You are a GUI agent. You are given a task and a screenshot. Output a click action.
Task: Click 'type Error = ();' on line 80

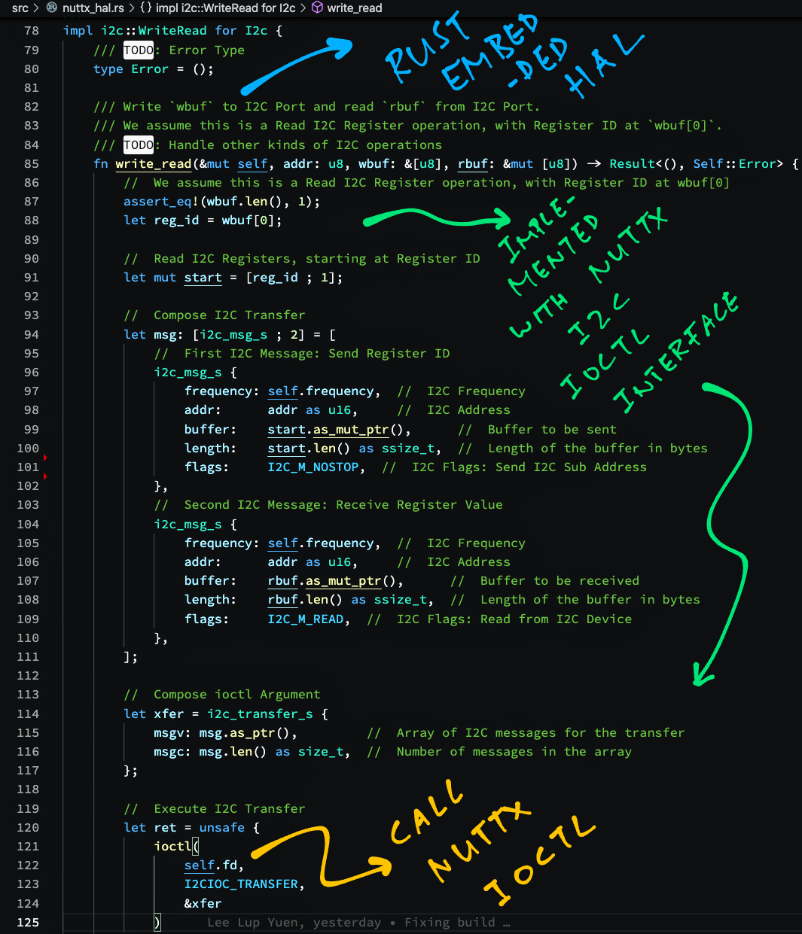154,68
